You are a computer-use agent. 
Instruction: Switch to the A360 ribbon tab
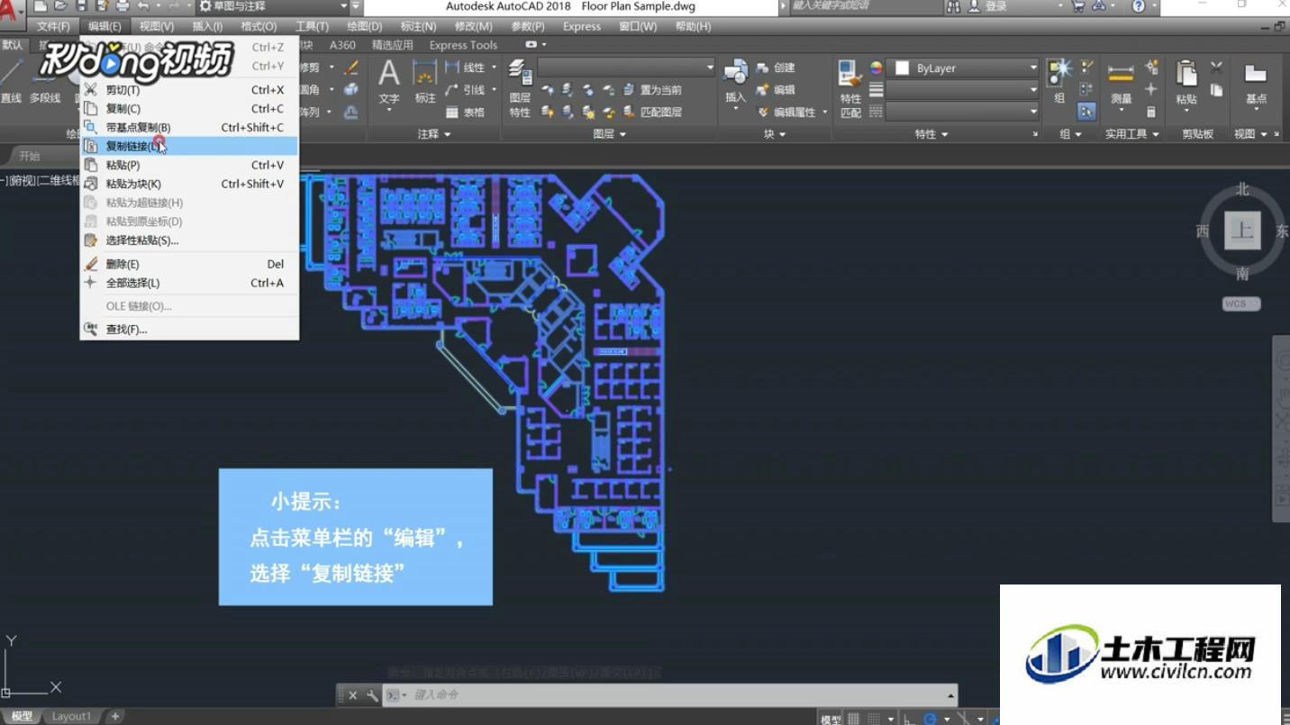tap(342, 45)
